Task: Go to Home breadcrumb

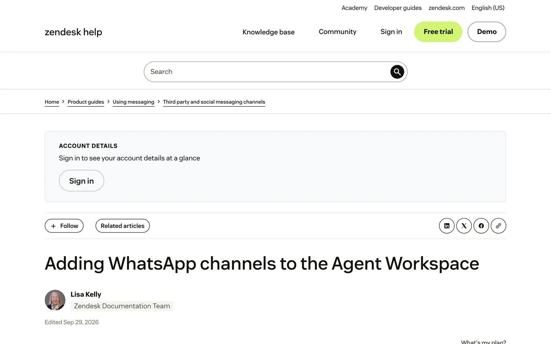Action: click(x=52, y=102)
